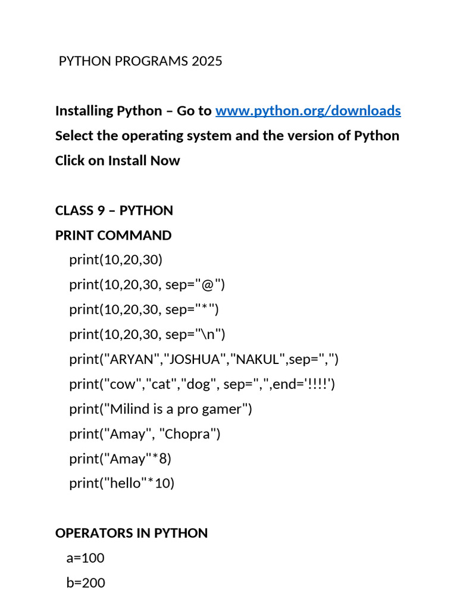
Task: Click the line with sep="\n"
Action: [148, 334]
